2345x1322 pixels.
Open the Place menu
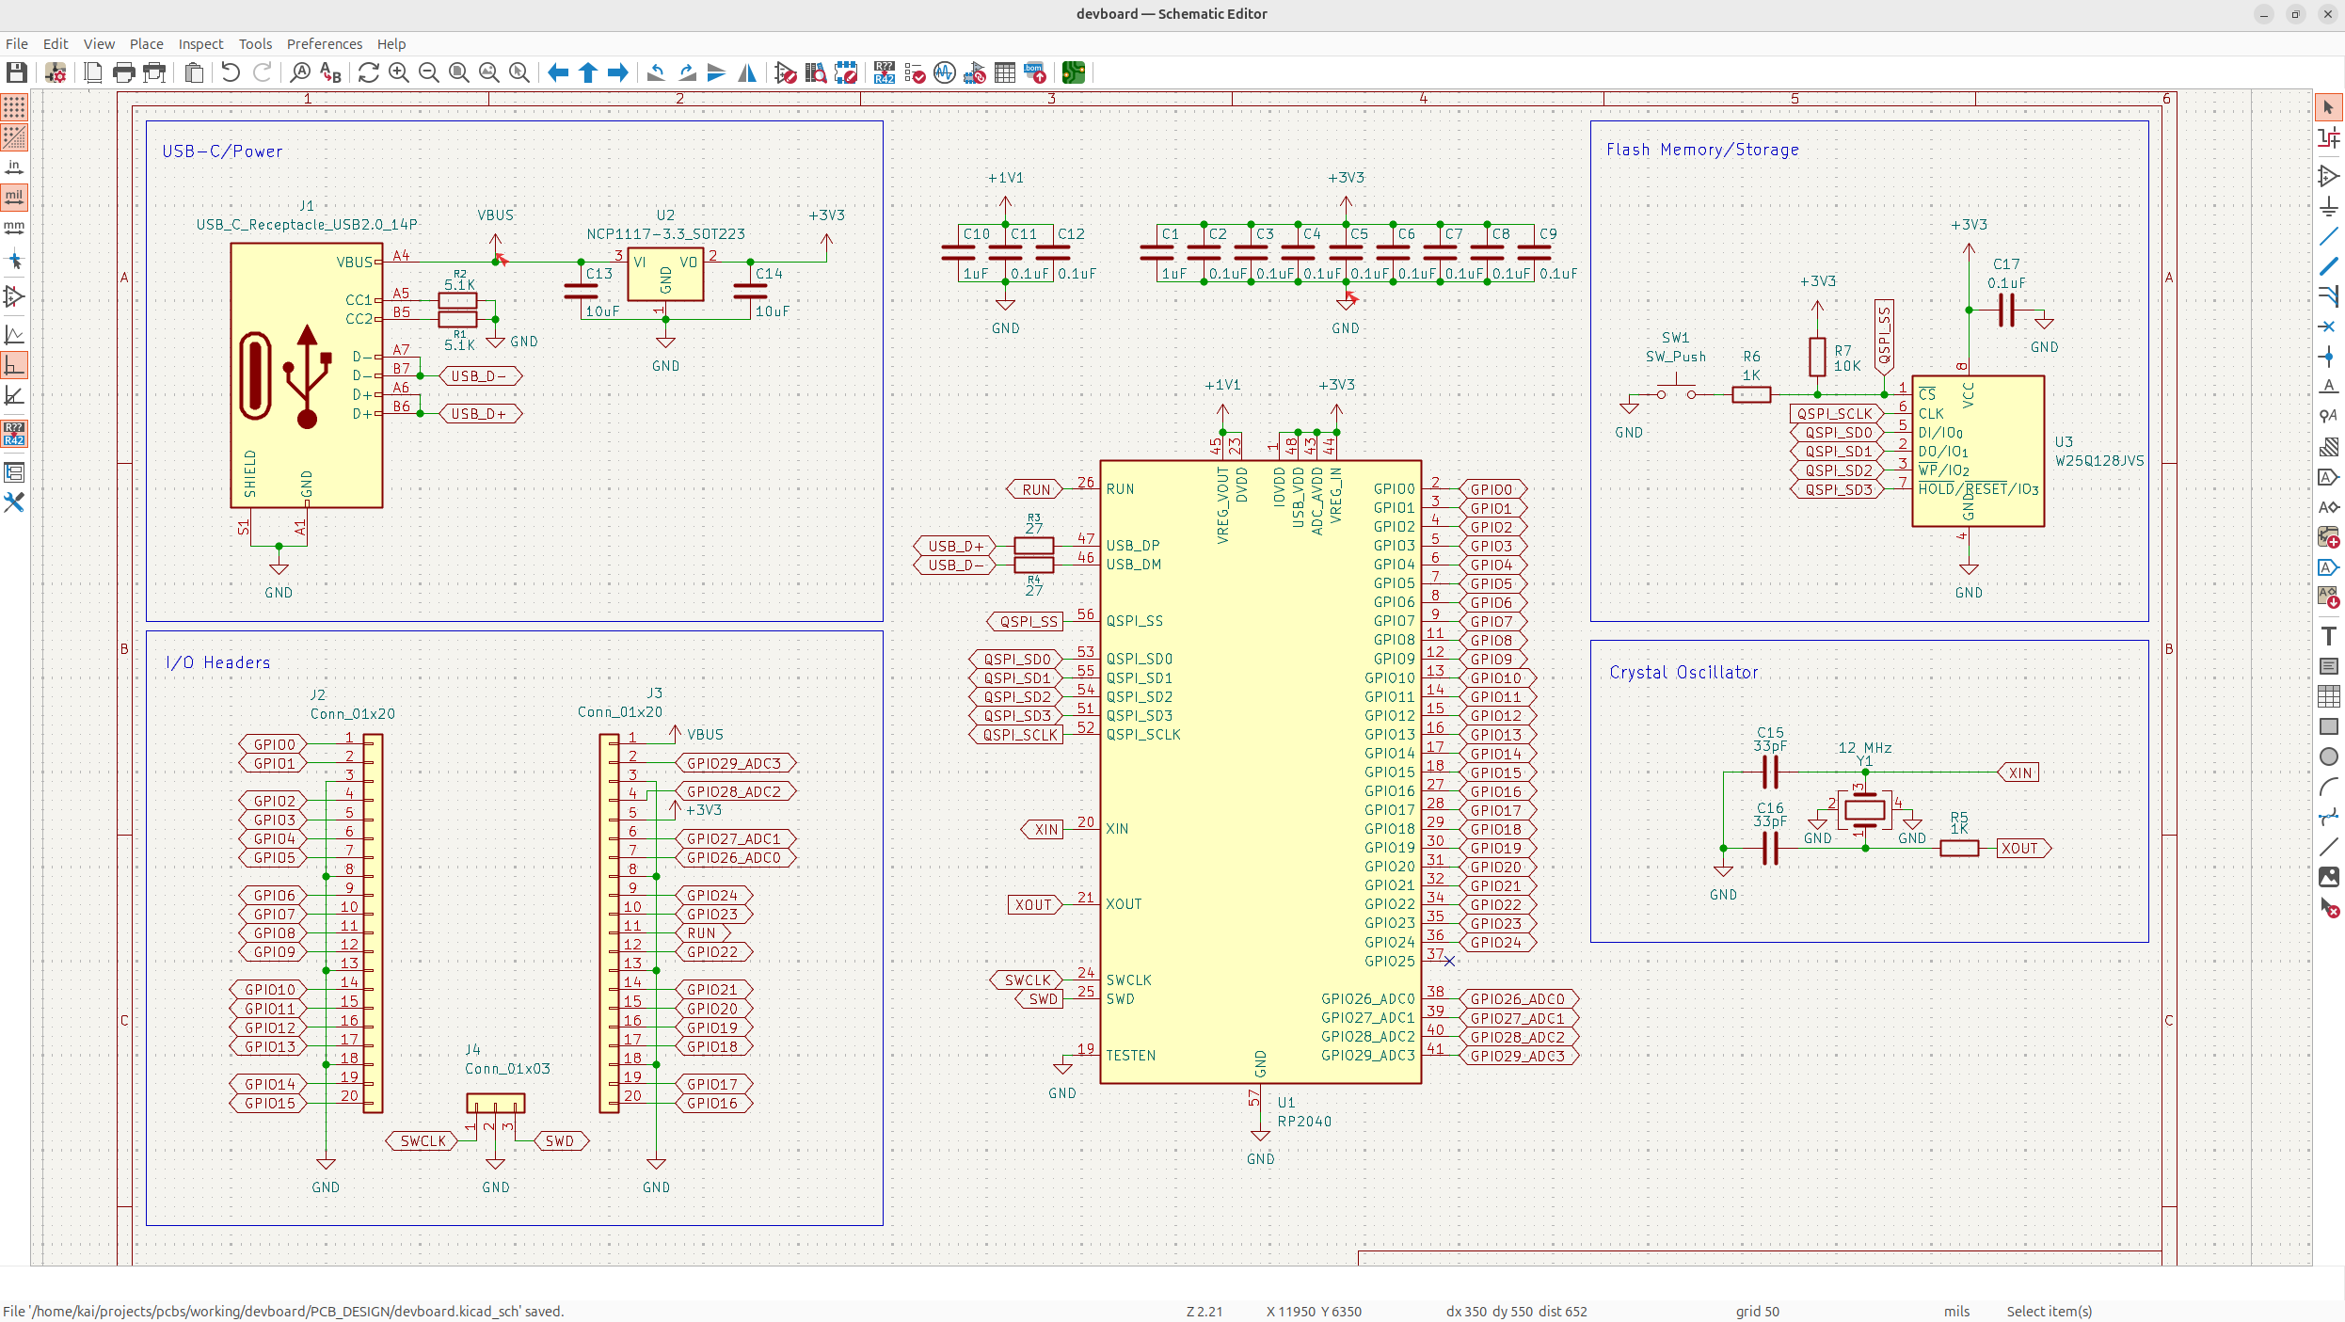pos(146,44)
